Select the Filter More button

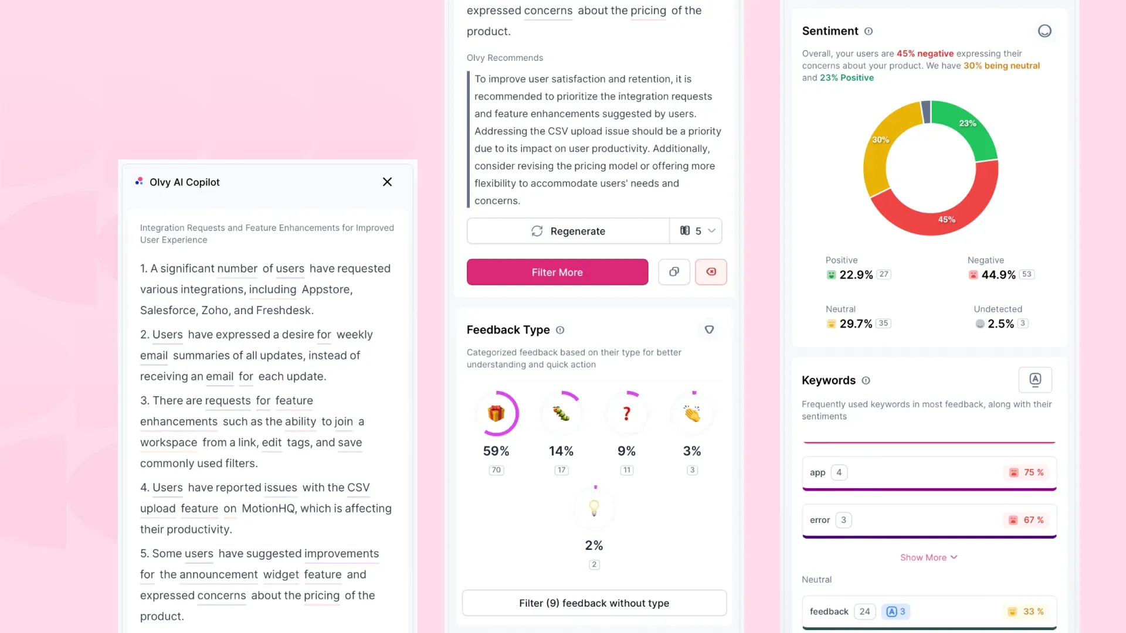tap(557, 272)
